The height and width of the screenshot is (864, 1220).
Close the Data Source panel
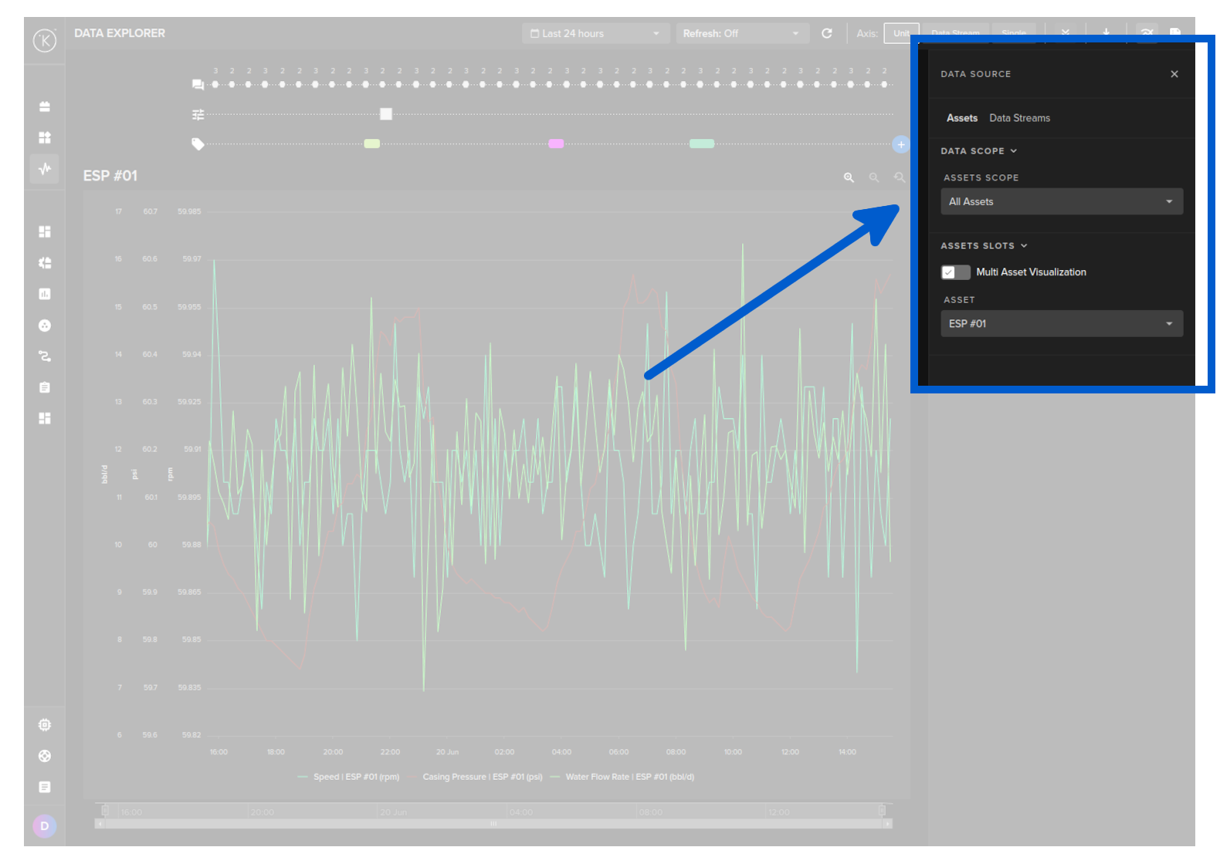click(1174, 74)
